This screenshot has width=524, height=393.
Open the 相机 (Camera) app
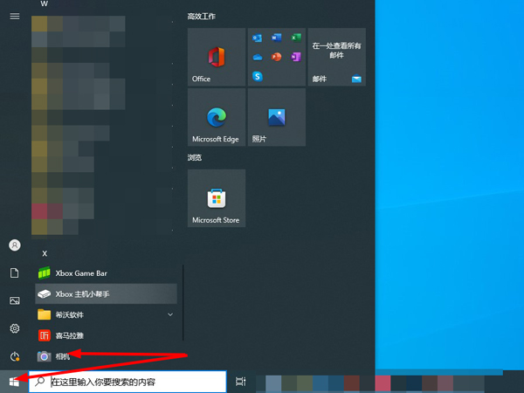click(106, 356)
